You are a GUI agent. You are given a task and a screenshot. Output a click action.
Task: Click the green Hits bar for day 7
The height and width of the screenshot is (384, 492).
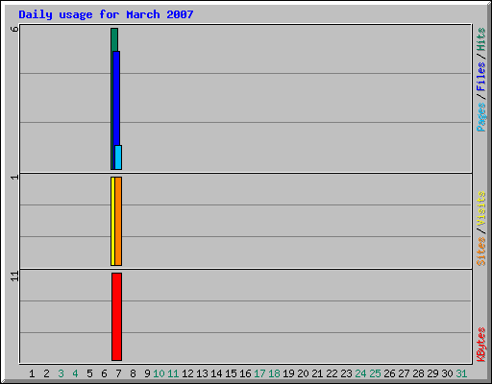tap(114, 39)
